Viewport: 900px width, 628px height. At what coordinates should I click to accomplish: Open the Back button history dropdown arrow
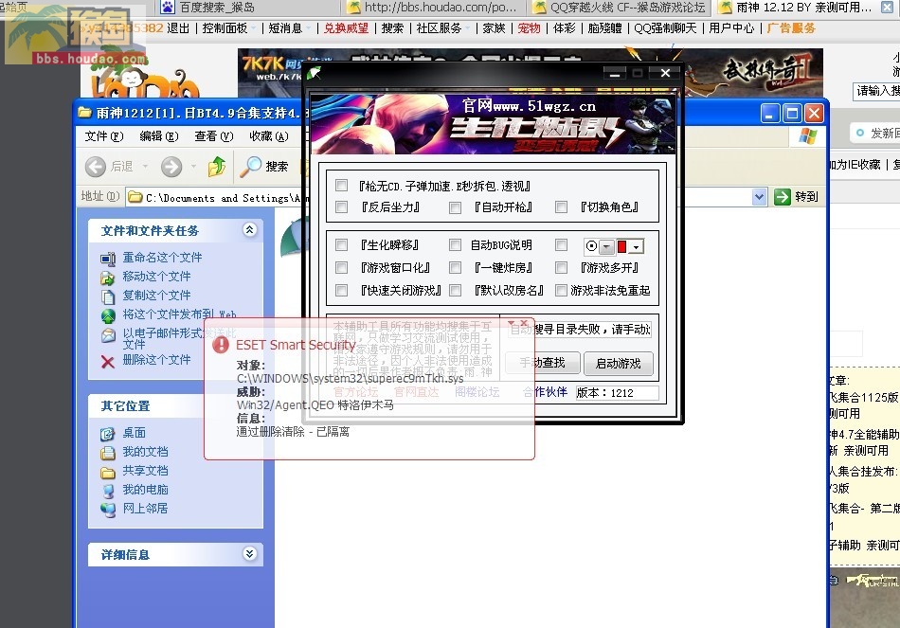[145, 167]
